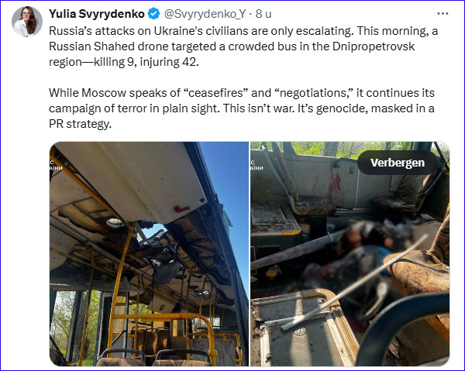The width and height of the screenshot is (465, 371).
Task: Open the right blurred bus interior photo
Action: pyautogui.click(x=350, y=254)
